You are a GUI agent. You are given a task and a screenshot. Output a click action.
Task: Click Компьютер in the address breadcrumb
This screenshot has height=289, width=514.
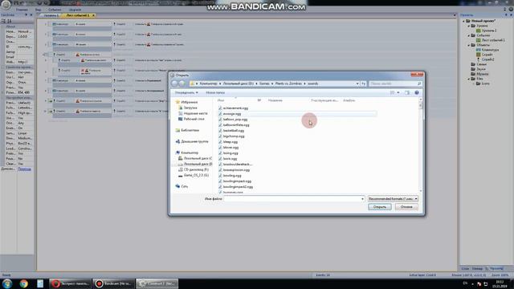208,83
